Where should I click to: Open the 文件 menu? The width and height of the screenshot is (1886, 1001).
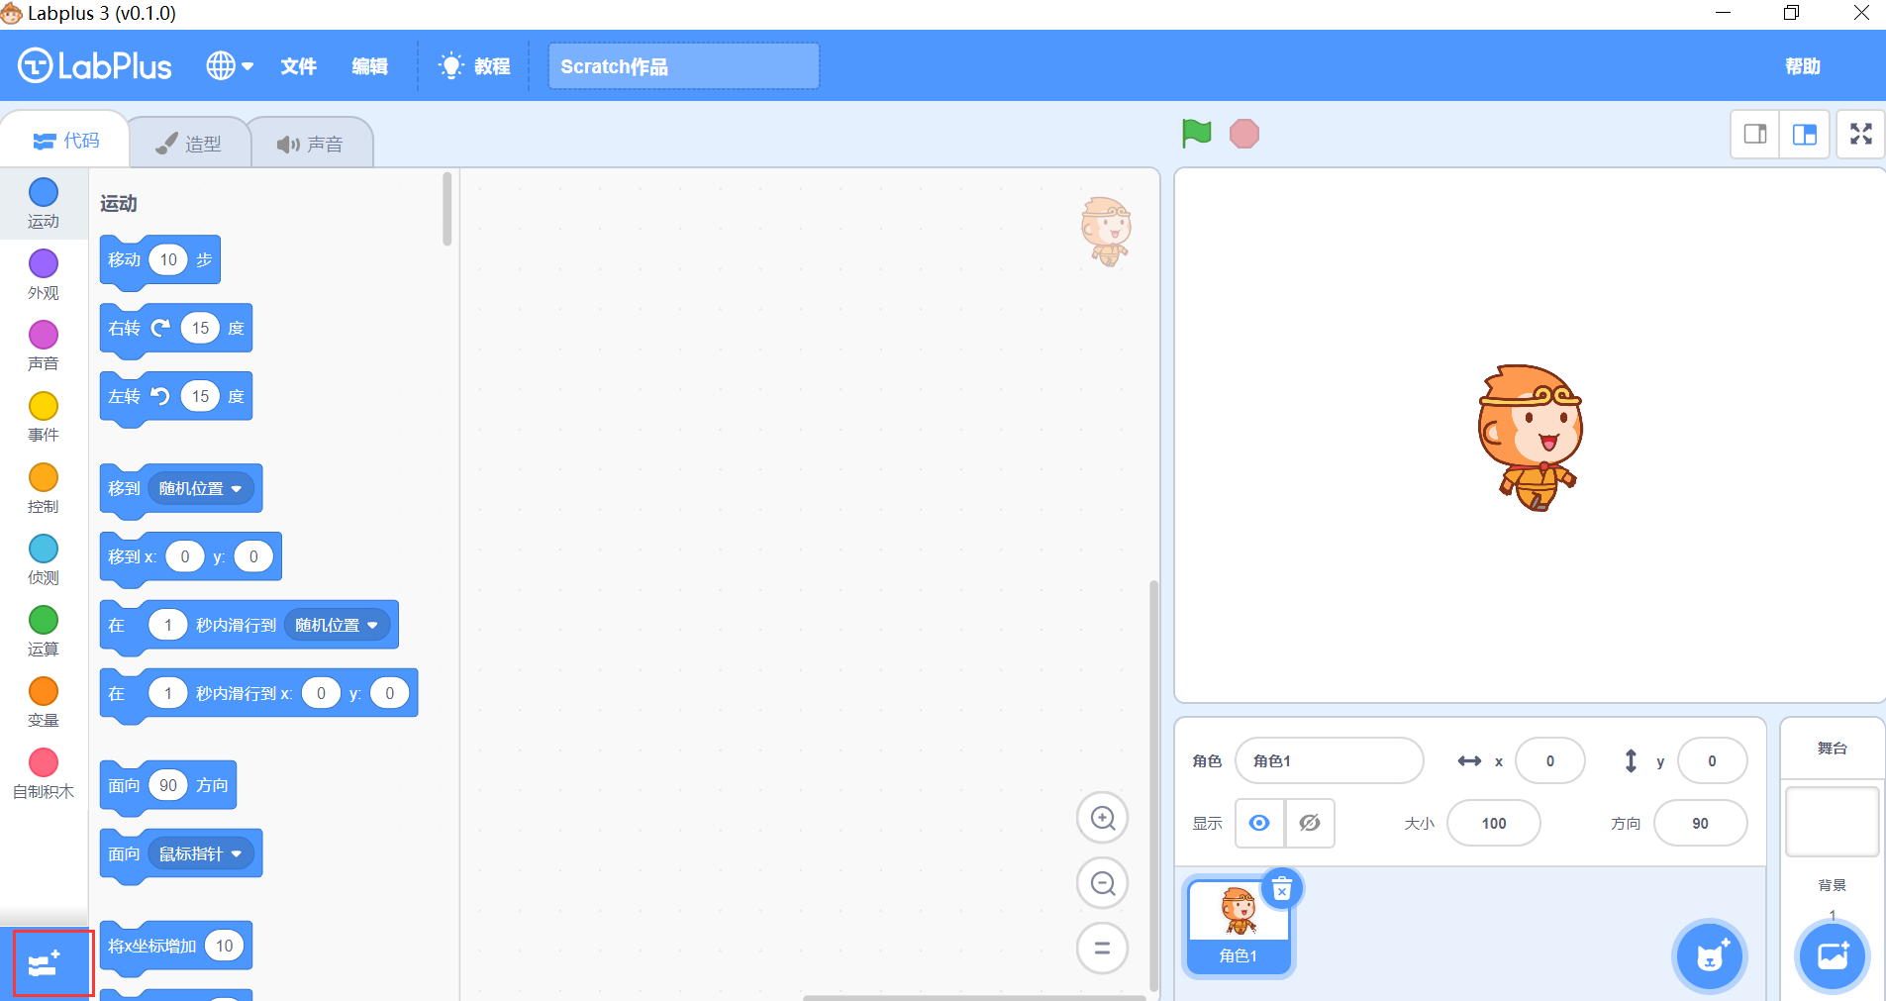coord(298,66)
